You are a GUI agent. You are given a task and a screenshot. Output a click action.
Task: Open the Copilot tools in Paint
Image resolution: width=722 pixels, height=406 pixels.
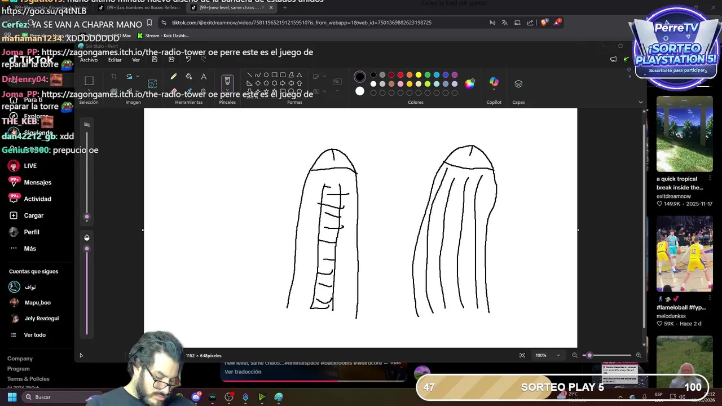tap(494, 82)
